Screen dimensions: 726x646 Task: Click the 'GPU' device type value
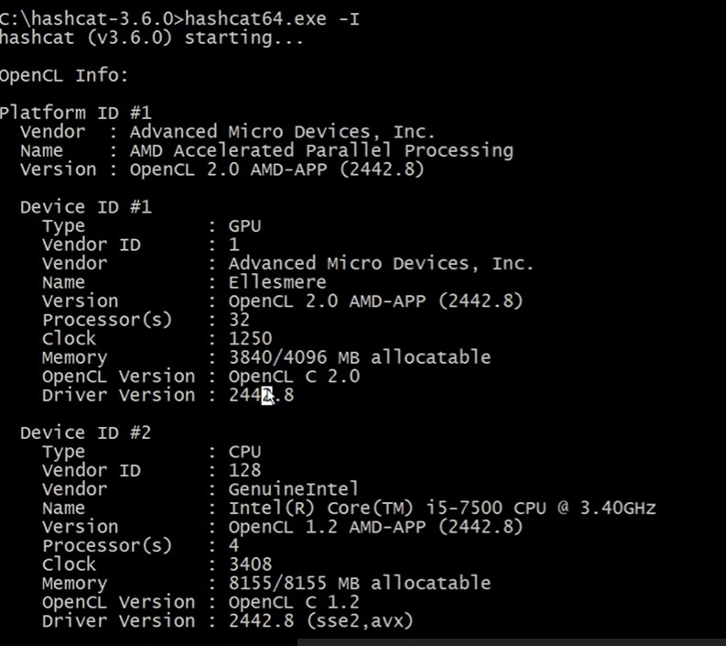[x=245, y=226]
